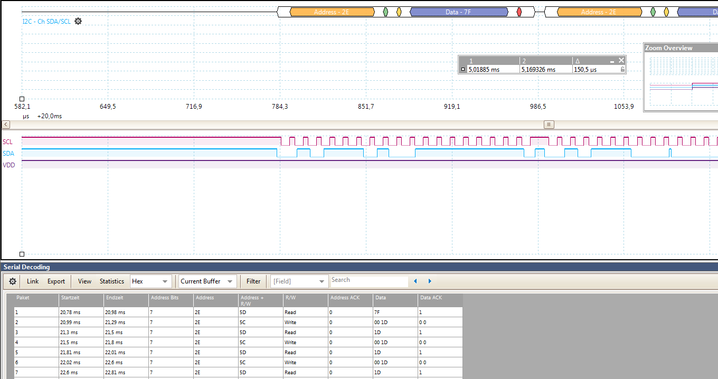Click the +20,0ms time offset label
The width and height of the screenshot is (718, 379).
pos(50,116)
